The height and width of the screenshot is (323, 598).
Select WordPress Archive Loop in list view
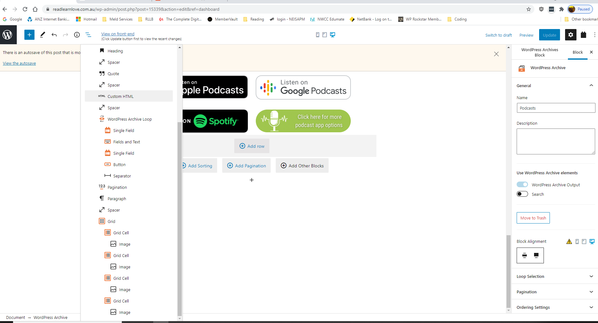coord(129,119)
